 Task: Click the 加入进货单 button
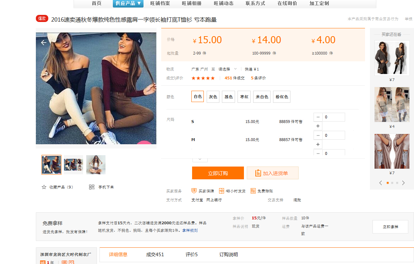tap(272, 173)
